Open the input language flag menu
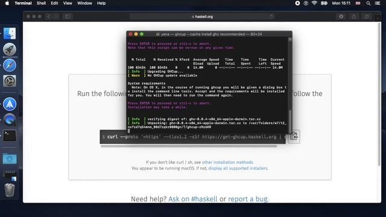The width and height of the screenshot is (386, 217). [358, 3]
